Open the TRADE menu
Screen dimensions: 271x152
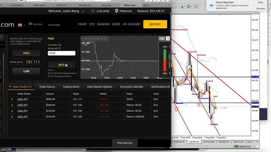point(82,24)
